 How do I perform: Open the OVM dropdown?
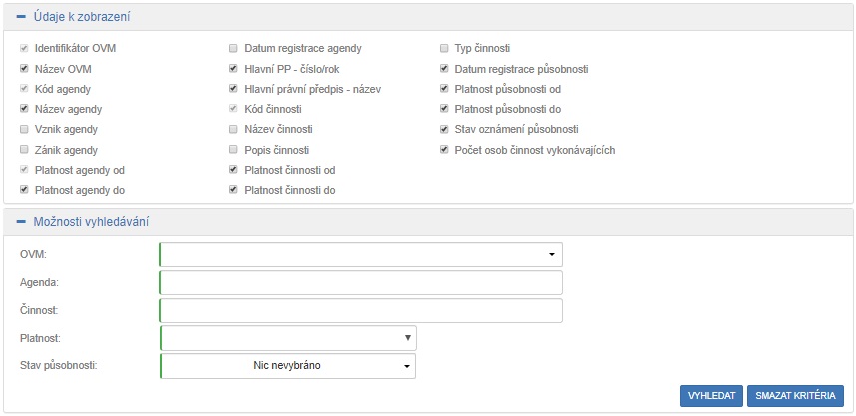(x=360, y=255)
